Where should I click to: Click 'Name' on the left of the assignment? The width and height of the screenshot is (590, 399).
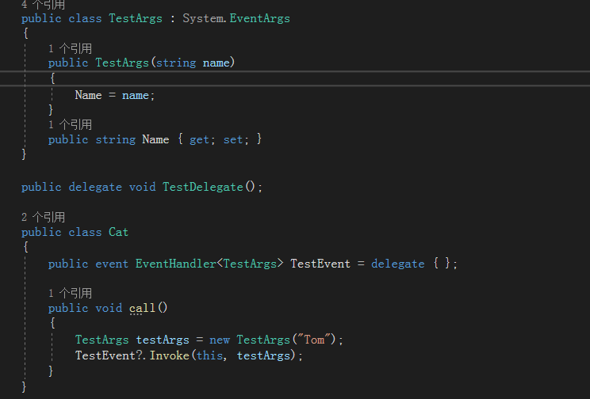[89, 95]
